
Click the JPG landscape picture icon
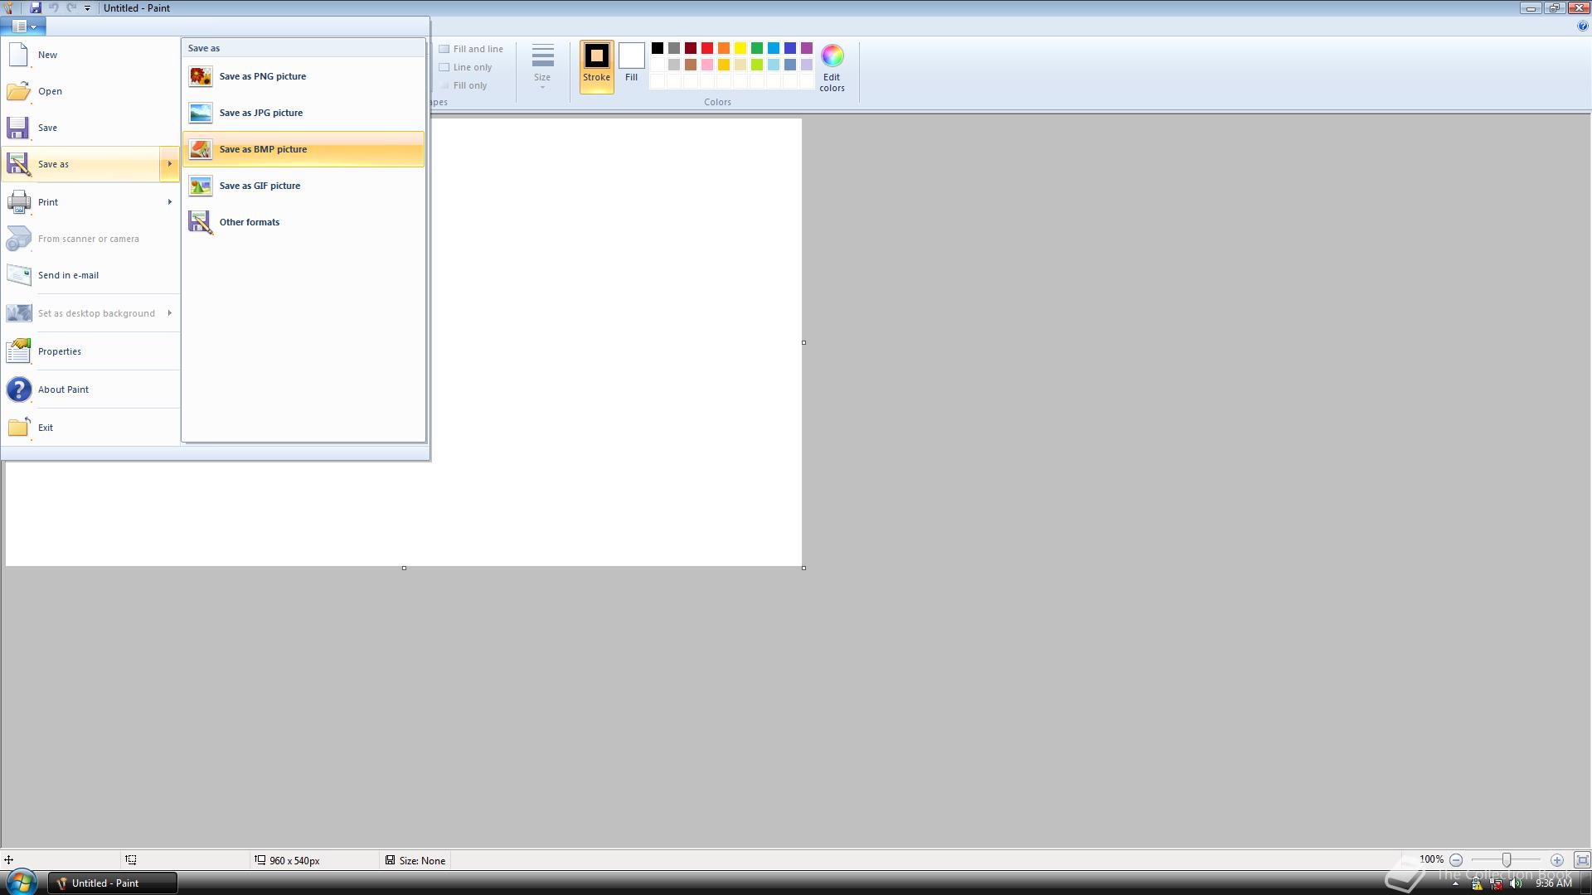click(201, 113)
